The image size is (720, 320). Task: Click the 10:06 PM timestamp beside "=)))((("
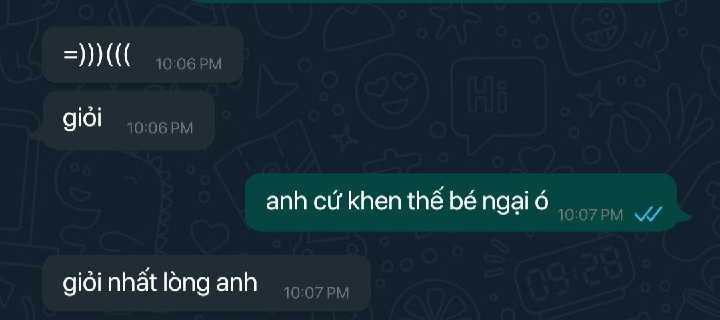[188, 64]
